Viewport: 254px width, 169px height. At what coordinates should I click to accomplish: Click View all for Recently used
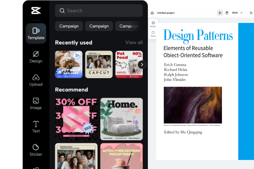coord(134,43)
